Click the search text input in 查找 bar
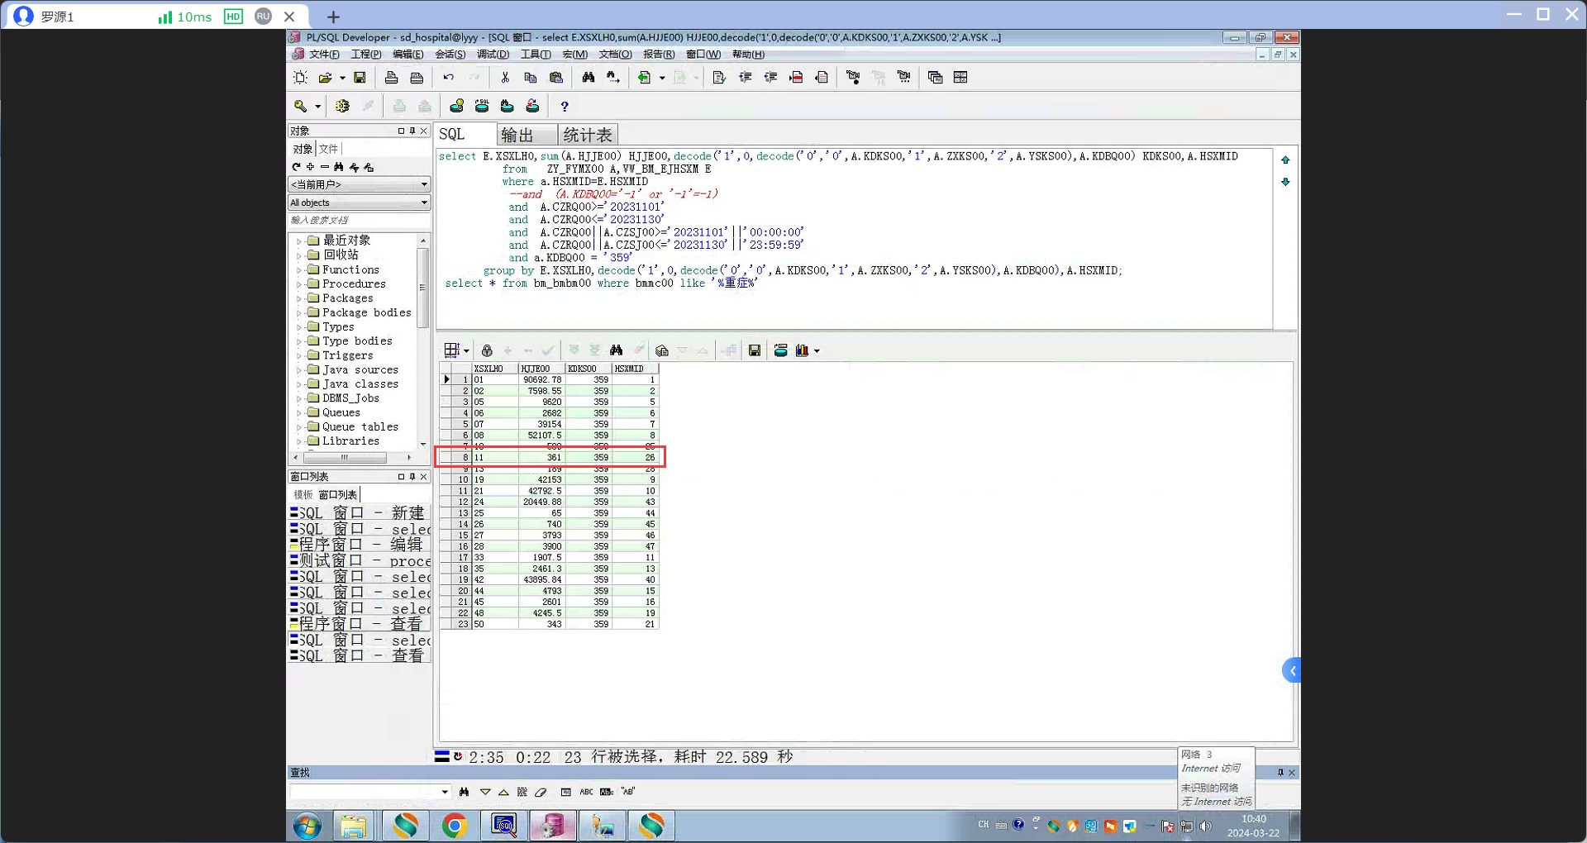This screenshot has height=843, width=1587. (364, 792)
